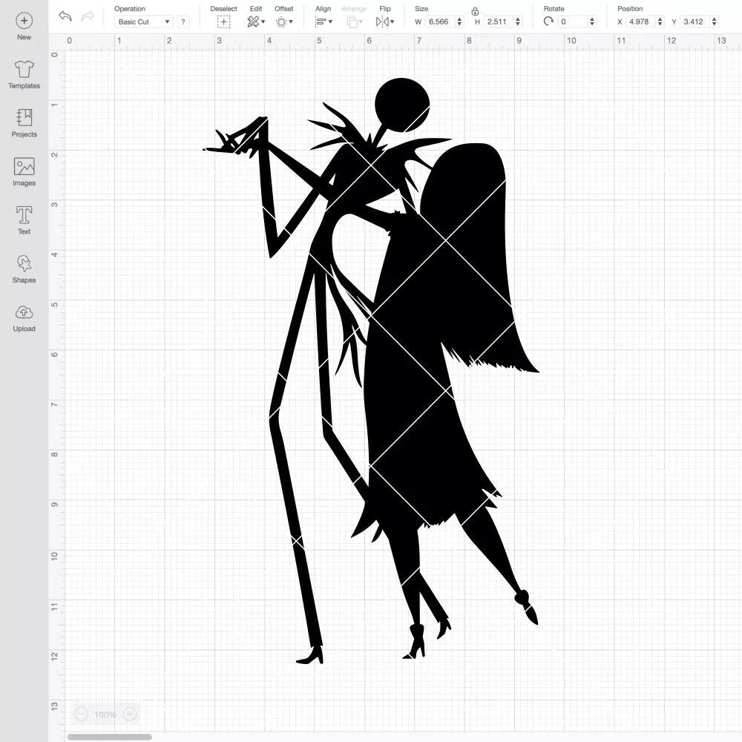Redo the last undone action
The width and height of the screenshot is (742, 742).
pyautogui.click(x=88, y=16)
